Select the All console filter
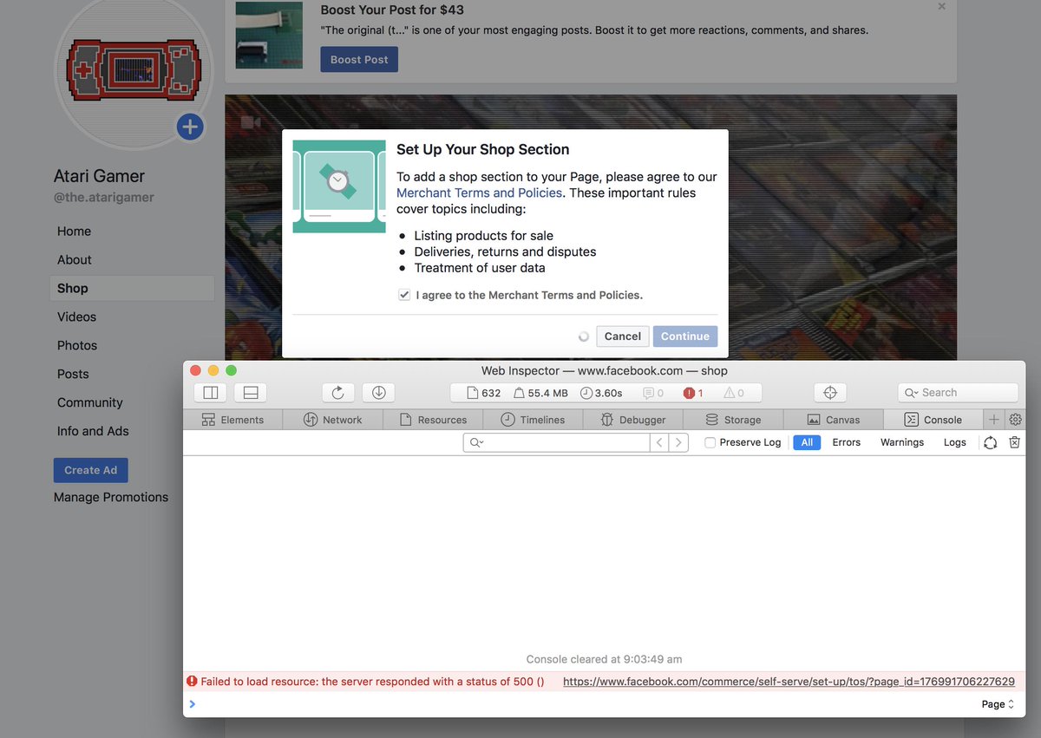 pyautogui.click(x=807, y=442)
